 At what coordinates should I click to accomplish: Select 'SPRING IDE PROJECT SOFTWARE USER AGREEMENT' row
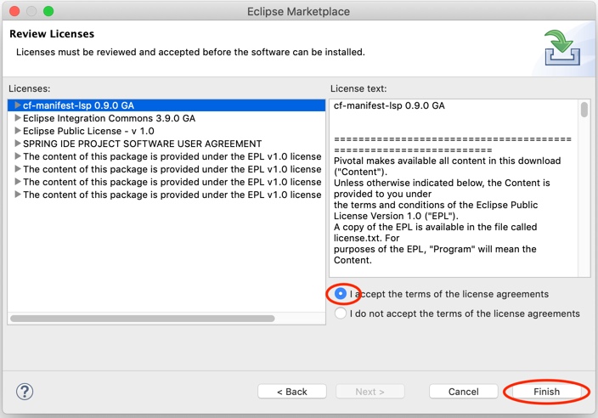166,144
